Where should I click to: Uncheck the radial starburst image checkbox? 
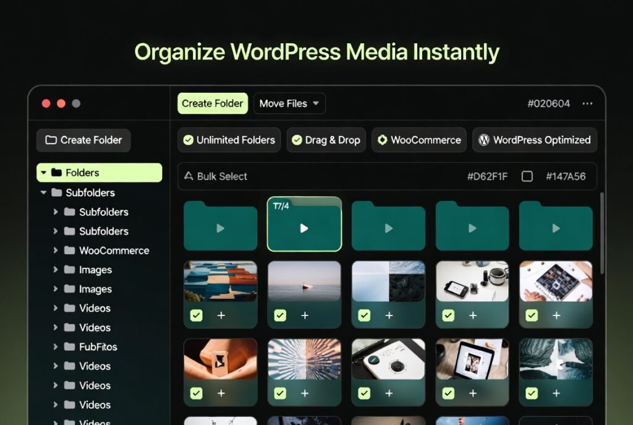(x=280, y=393)
